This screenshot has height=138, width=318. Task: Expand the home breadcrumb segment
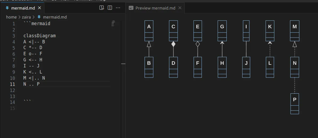[11, 17]
